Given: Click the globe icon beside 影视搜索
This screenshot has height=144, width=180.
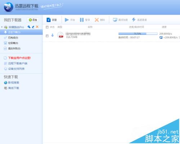Looking at the screenshot, I should pos(5,82).
